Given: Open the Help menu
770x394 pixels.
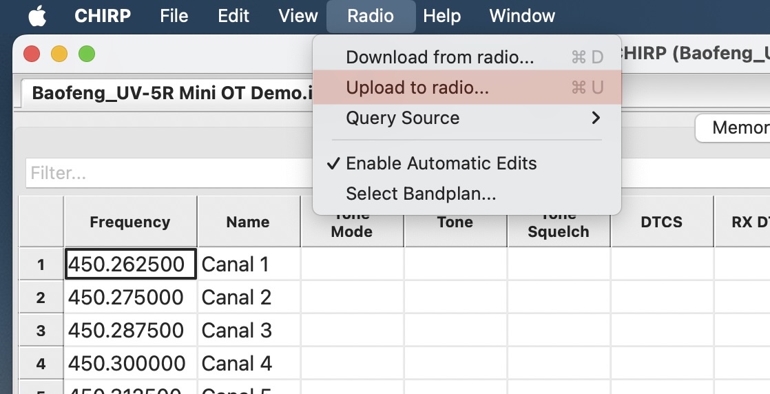Looking at the screenshot, I should click(442, 16).
